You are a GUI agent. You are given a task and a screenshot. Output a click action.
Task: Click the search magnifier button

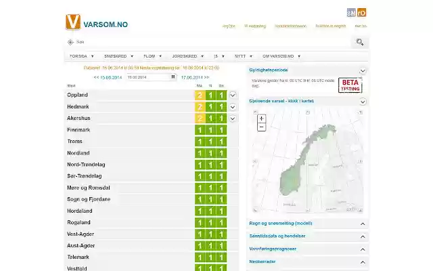pos(359,42)
